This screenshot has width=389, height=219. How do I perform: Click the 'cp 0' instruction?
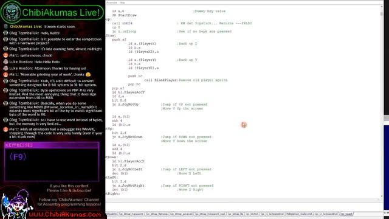tap(116, 27)
